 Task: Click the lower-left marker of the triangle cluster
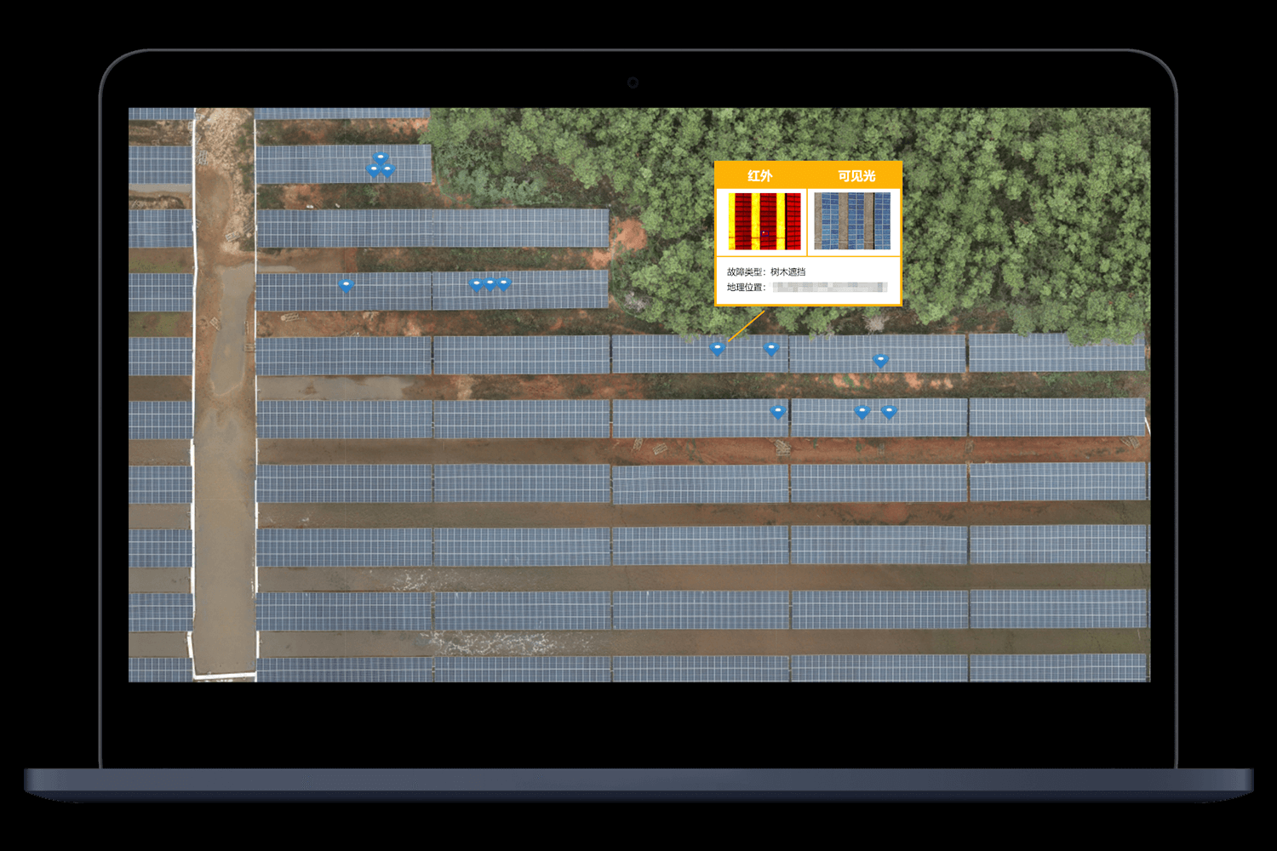pyautogui.click(x=372, y=169)
